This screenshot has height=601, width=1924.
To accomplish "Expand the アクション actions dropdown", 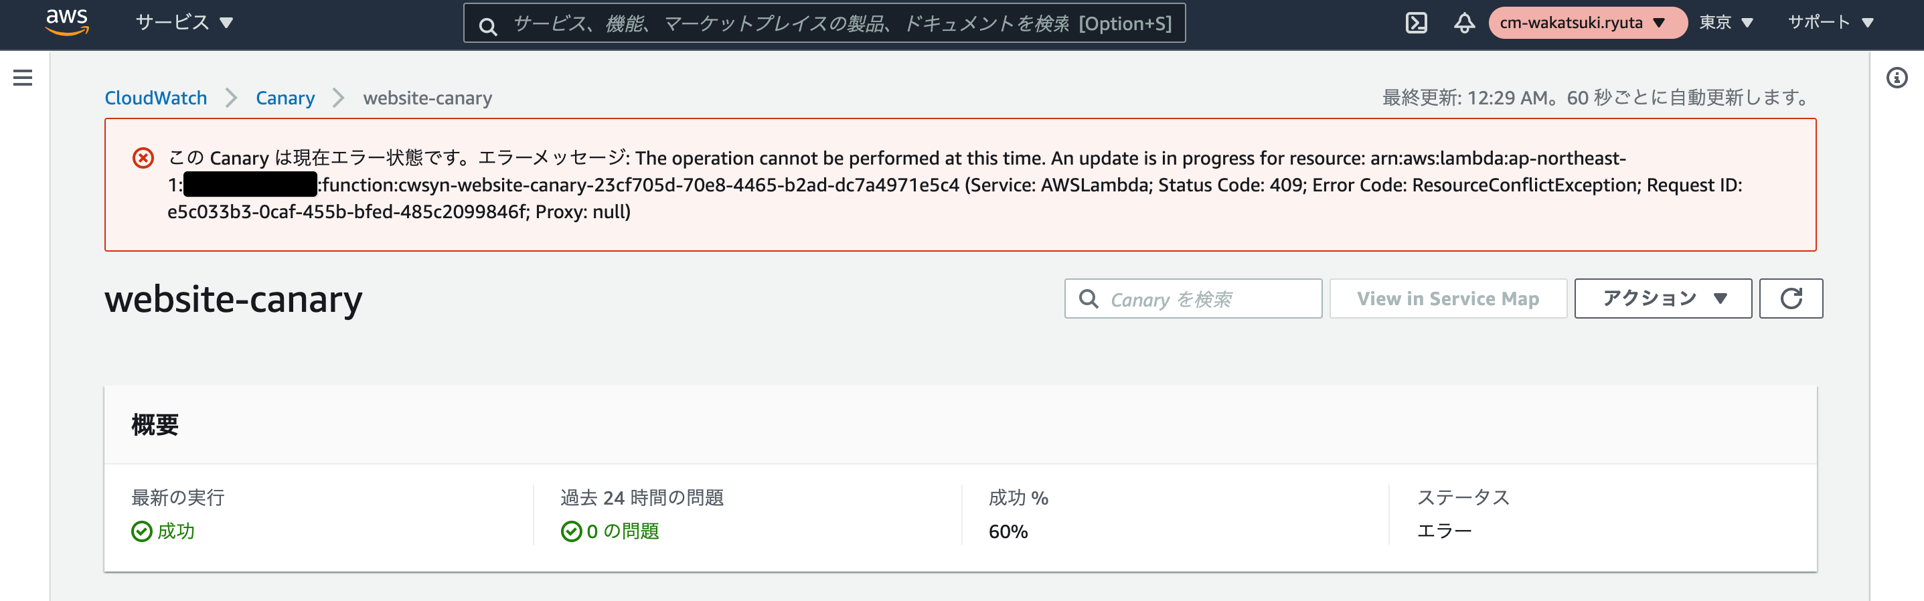I will 1663,298.
